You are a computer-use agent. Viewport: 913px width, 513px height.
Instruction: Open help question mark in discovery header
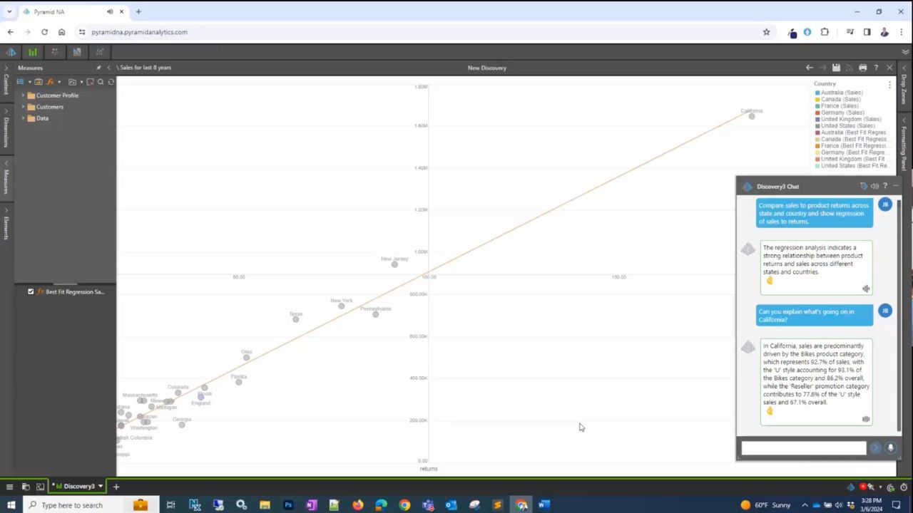(x=876, y=68)
